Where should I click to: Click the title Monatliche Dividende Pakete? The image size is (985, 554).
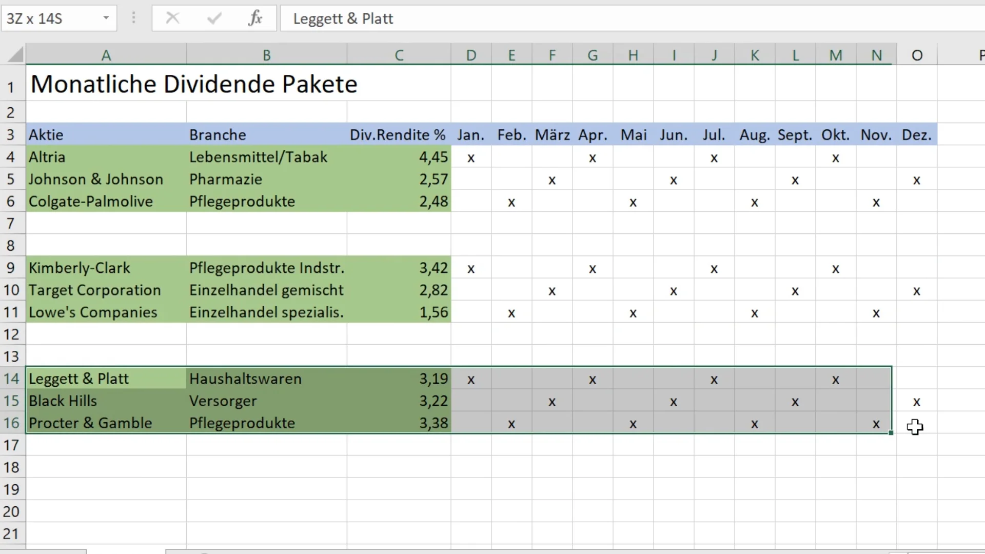pyautogui.click(x=194, y=84)
